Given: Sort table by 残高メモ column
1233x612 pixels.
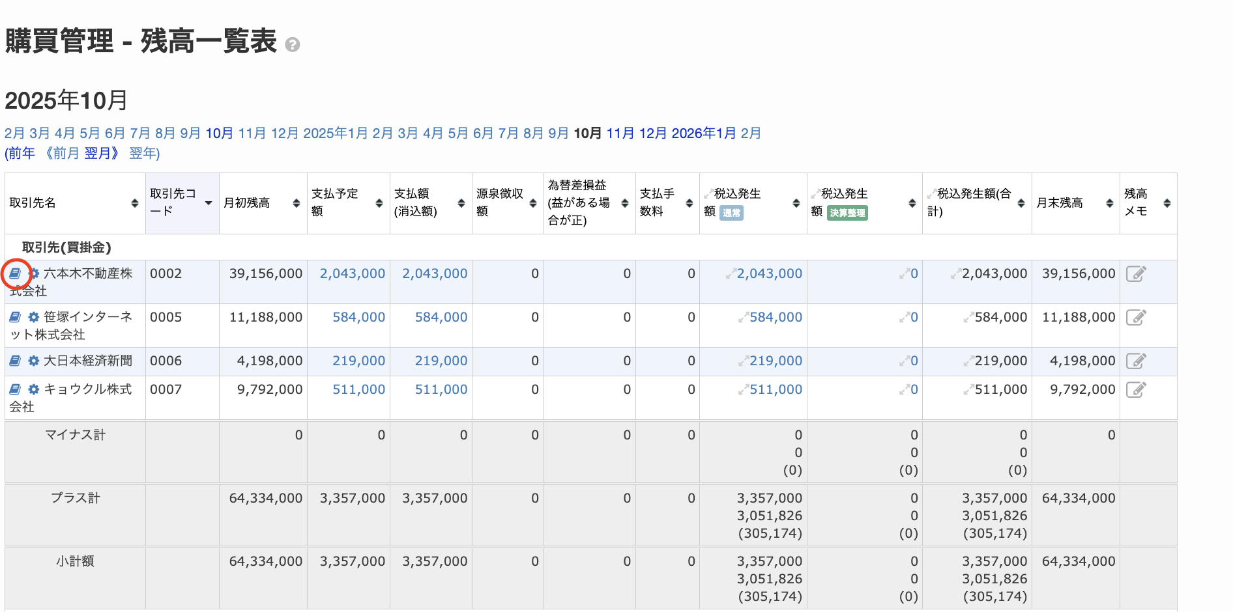Looking at the screenshot, I should (1167, 203).
